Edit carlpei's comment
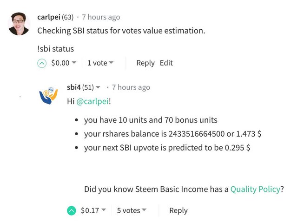Screen dimensions: 291x223 point(166,63)
